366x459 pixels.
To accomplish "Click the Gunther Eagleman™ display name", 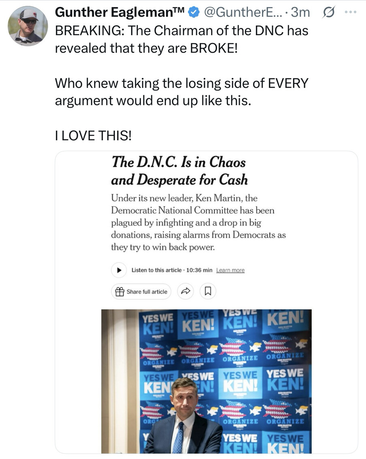I will click(x=119, y=13).
